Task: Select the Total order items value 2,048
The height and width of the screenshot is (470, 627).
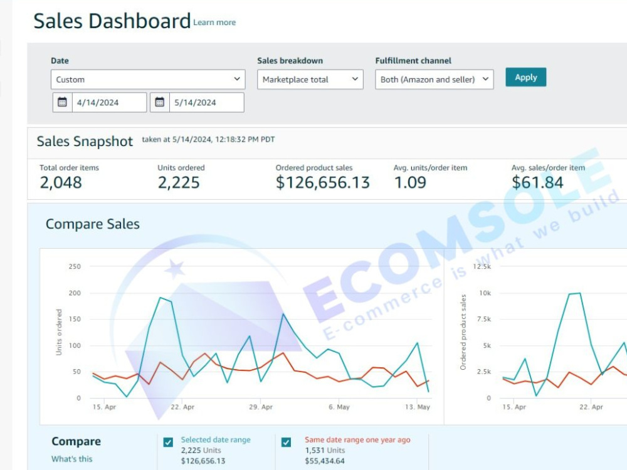Action: click(61, 182)
